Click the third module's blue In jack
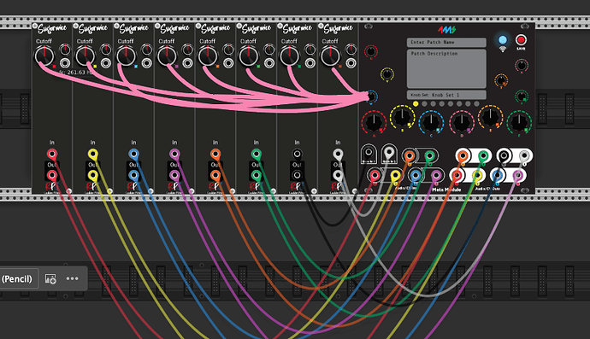 [133, 154]
